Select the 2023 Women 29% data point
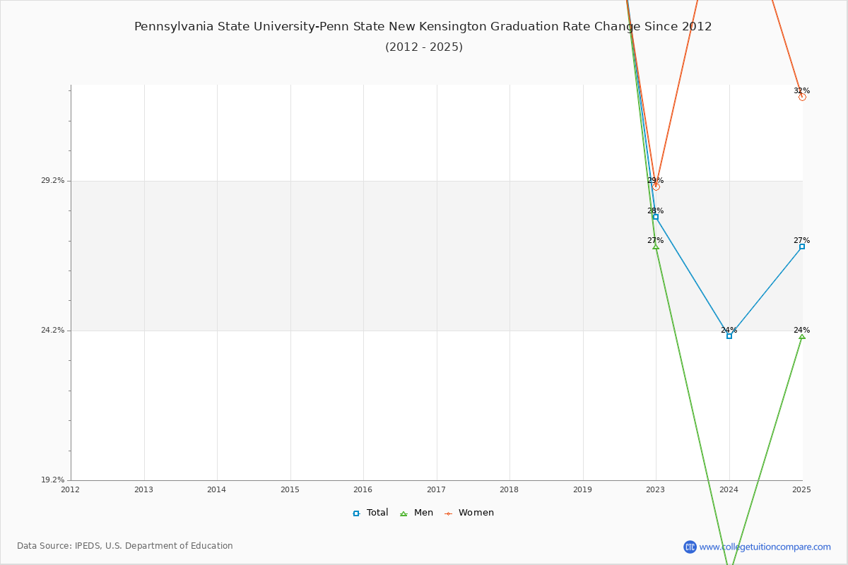 pos(656,186)
